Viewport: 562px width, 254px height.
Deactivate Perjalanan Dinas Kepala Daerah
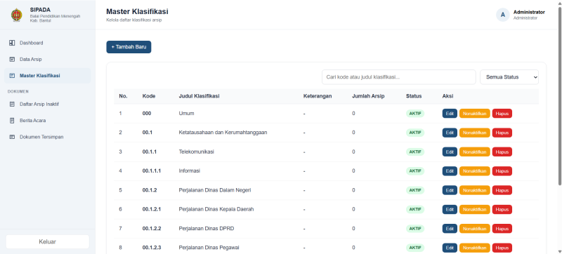coord(475,209)
